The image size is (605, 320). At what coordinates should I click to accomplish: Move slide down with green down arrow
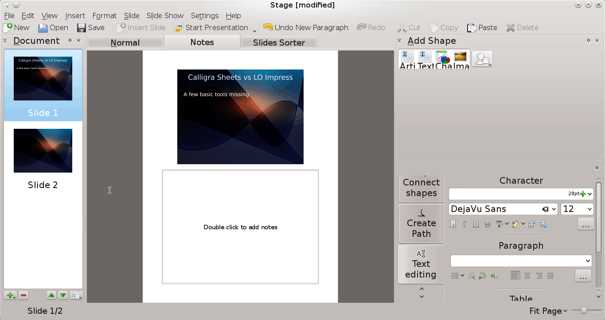coord(63,295)
